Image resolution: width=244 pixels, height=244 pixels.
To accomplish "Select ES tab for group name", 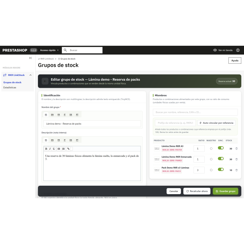I will click(46, 115).
